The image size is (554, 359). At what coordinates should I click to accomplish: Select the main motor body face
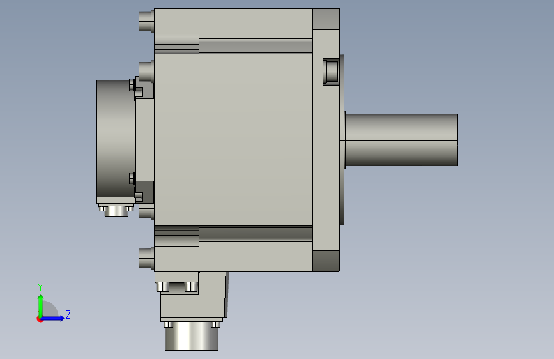point(233,140)
